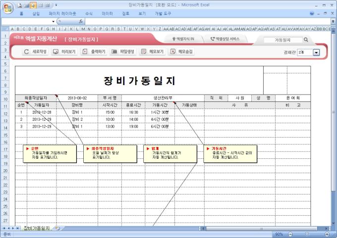Click the 미리보기 preview button
The width and height of the screenshot is (337, 238).
[x=64, y=51]
